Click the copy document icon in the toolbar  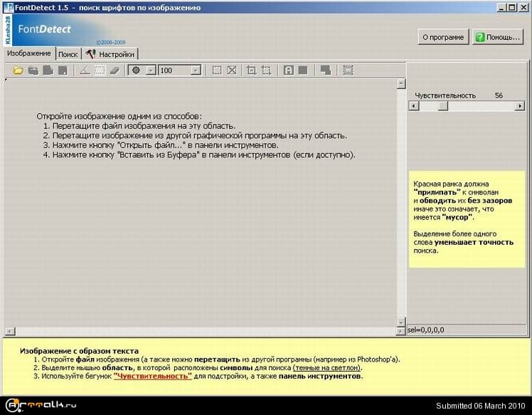point(48,70)
